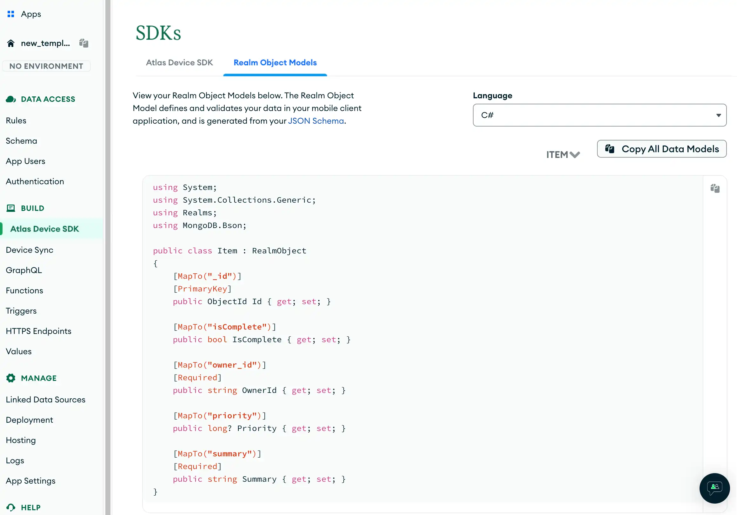Click the Build section icon

click(11, 208)
